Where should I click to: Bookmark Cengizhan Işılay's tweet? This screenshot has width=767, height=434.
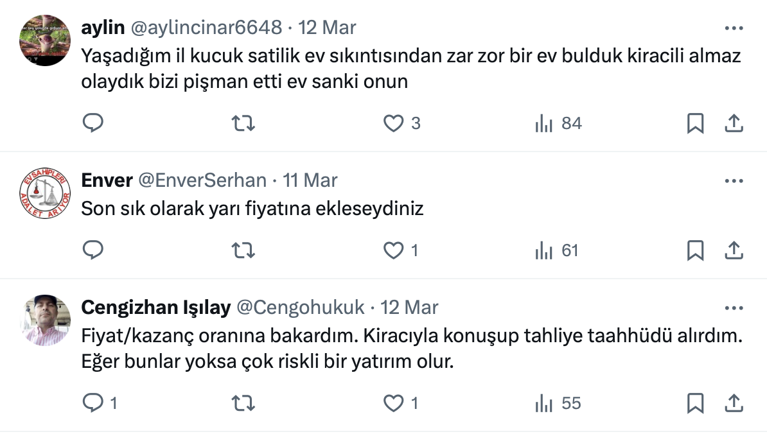(695, 403)
